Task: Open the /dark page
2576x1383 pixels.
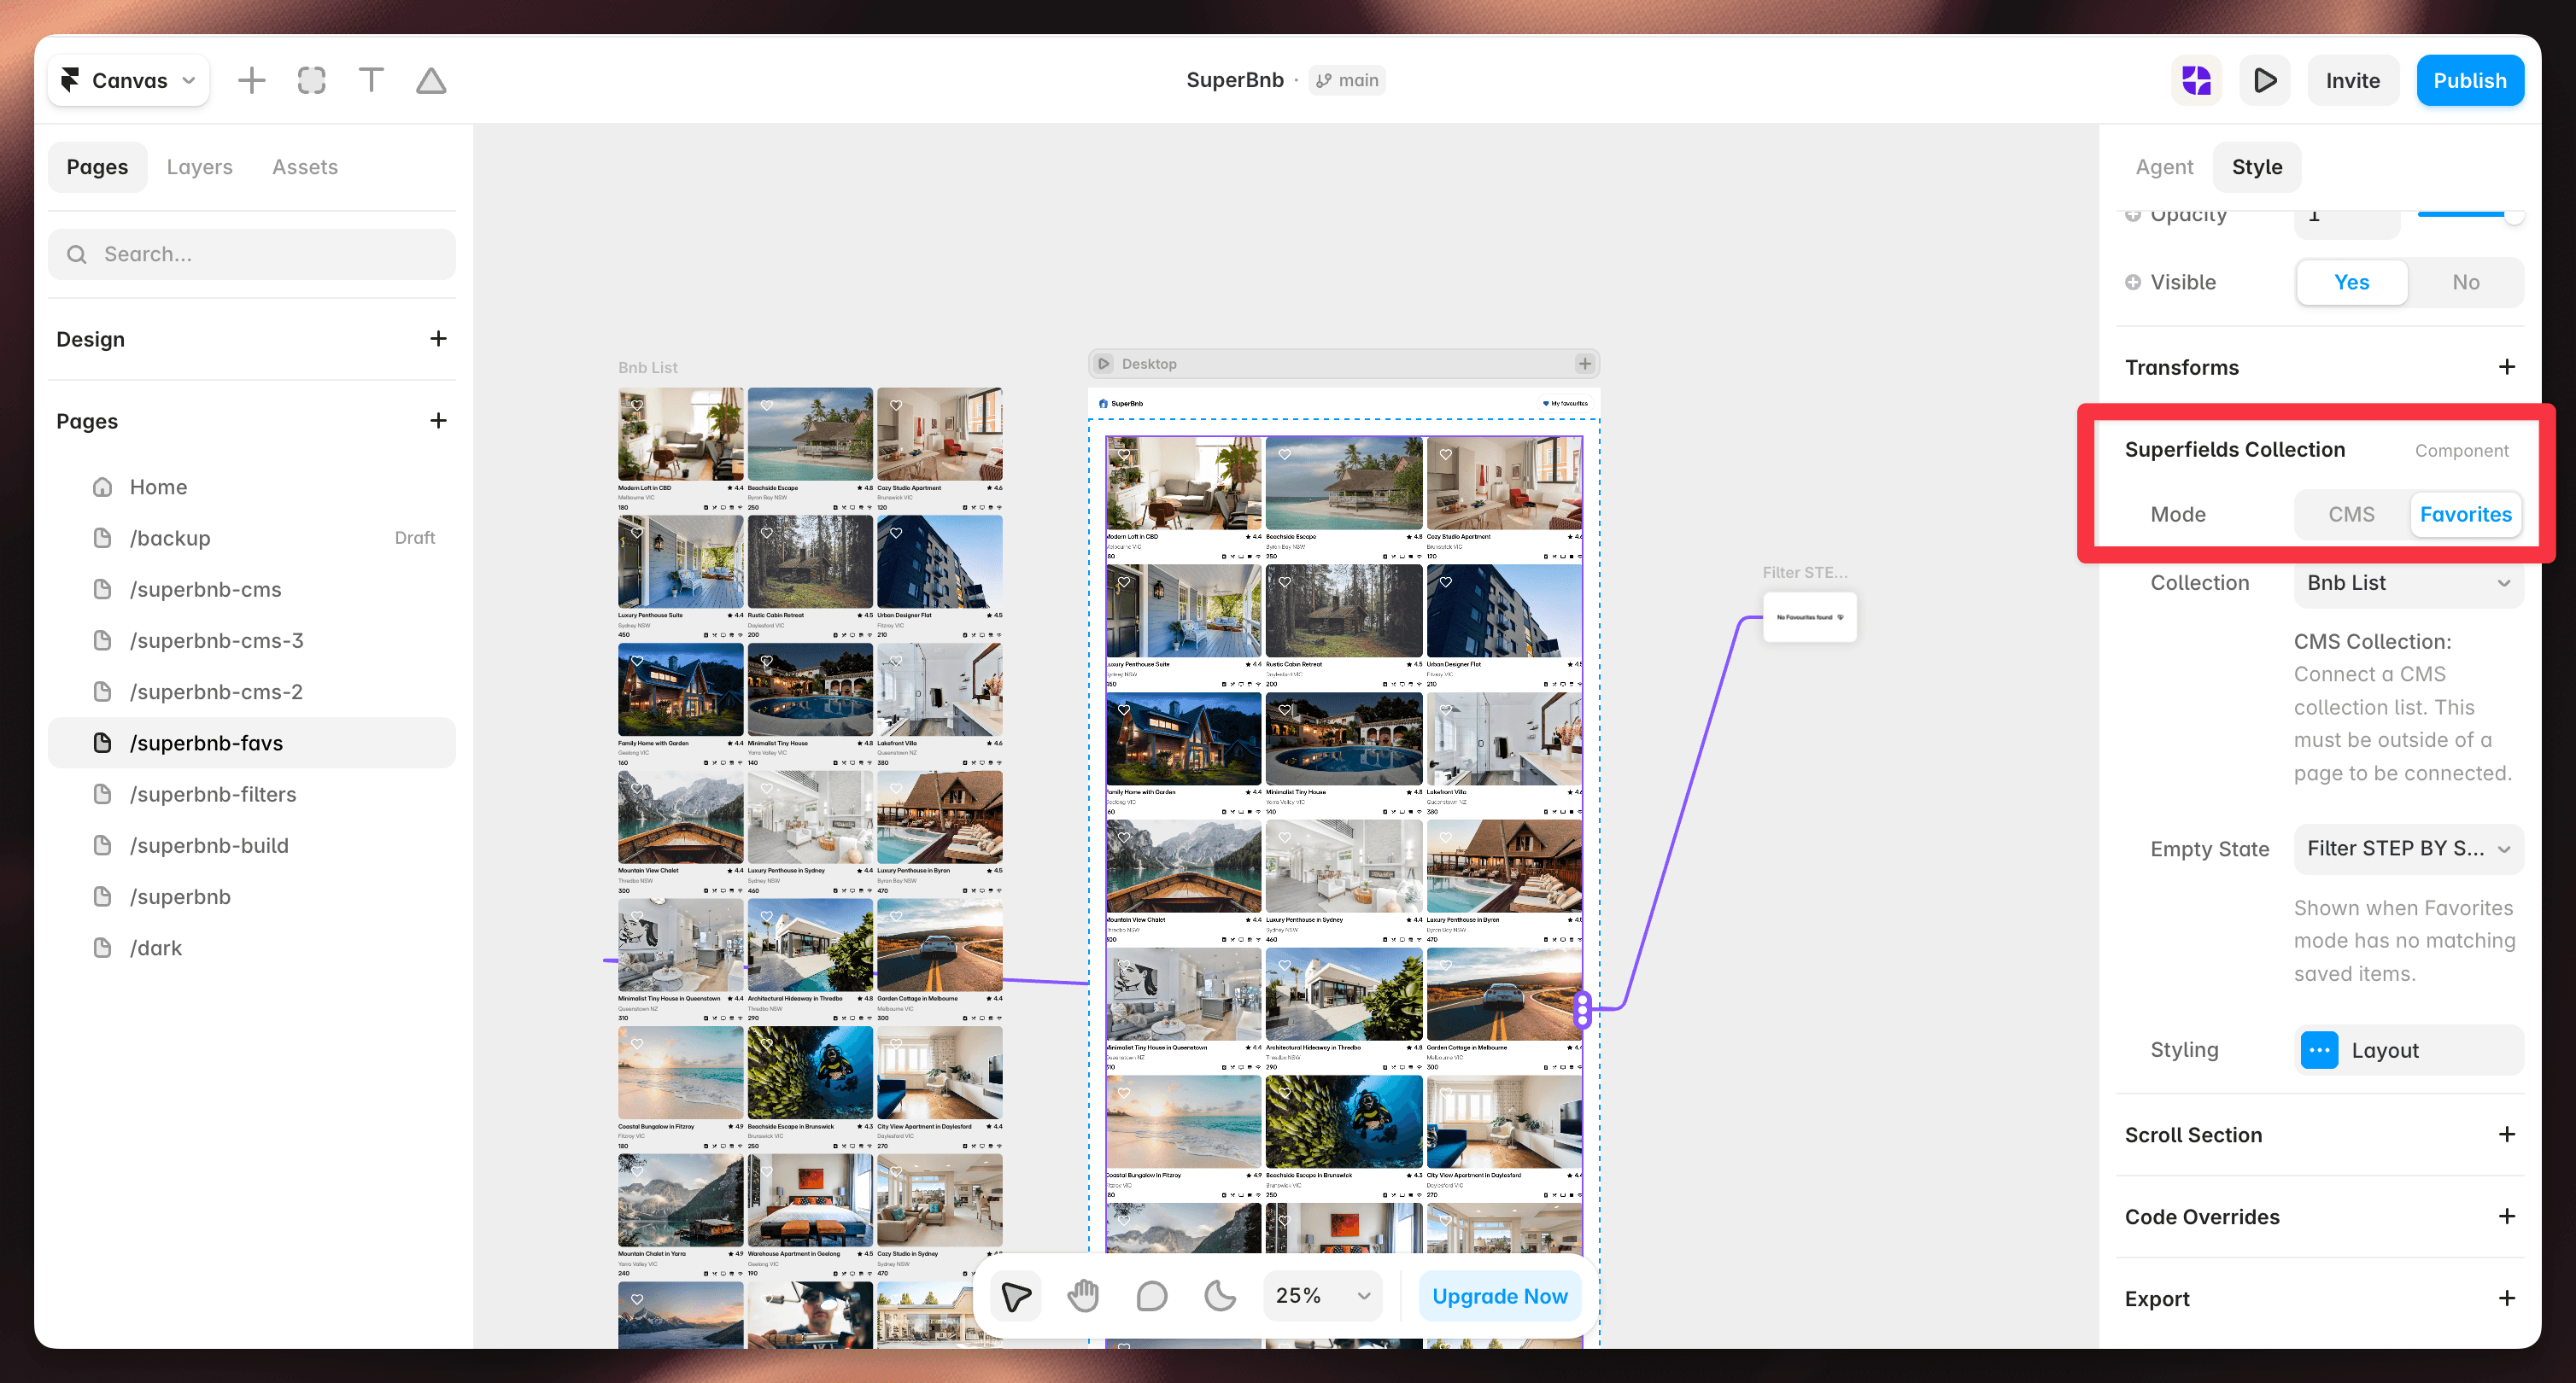Action: pos(252,948)
